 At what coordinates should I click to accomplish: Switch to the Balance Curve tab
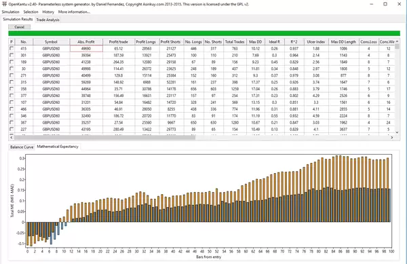point(22,147)
